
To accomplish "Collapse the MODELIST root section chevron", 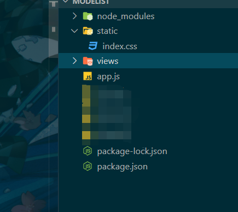I will click(x=66, y=2).
